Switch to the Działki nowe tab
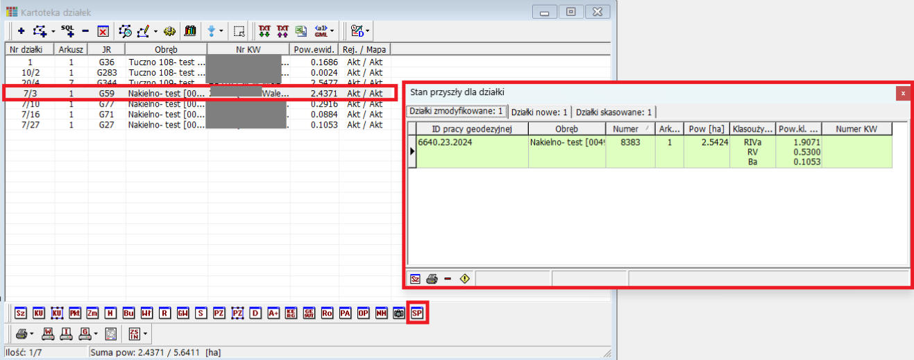The height and width of the screenshot is (360, 914). pyautogui.click(x=539, y=112)
